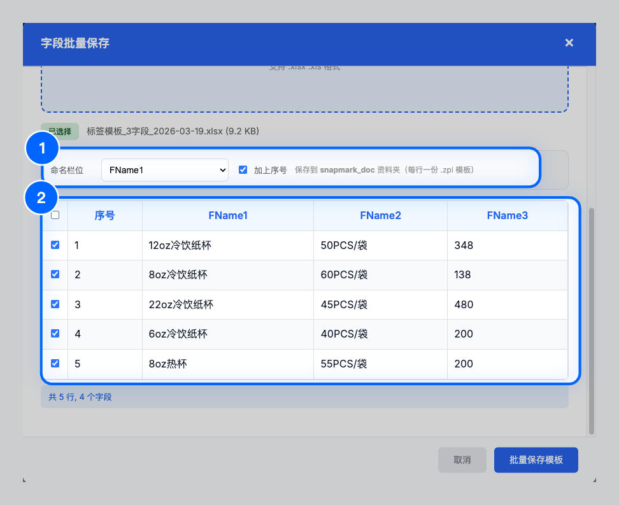The height and width of the screenshot is (505, 619).
Task: Click the FName2 column header
Action: coord(380,216)
